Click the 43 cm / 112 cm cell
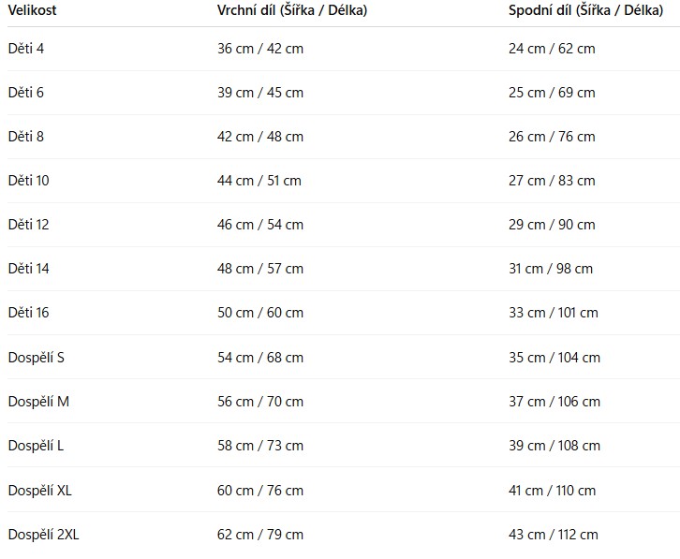This screenshot has height=559, width=680. 554,535
